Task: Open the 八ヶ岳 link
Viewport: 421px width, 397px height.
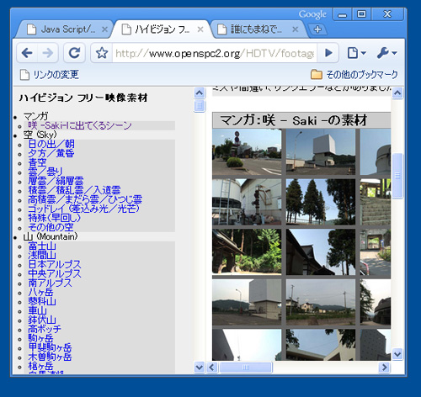Action: tap(40, 293)
